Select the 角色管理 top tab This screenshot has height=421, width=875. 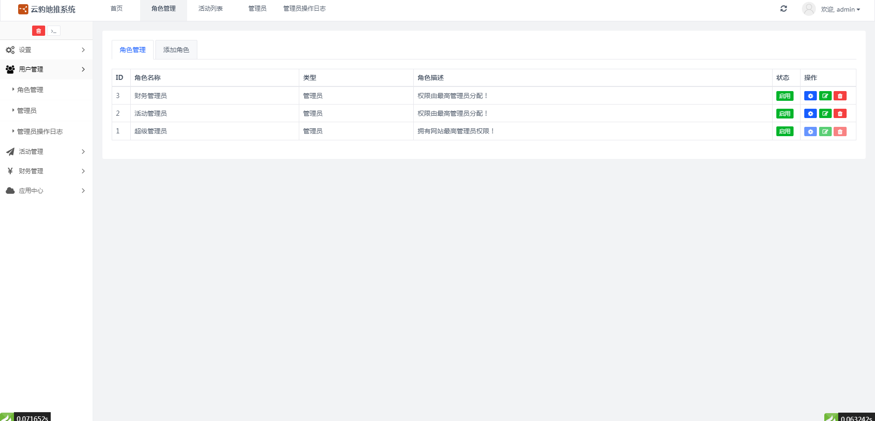[163, 8]
